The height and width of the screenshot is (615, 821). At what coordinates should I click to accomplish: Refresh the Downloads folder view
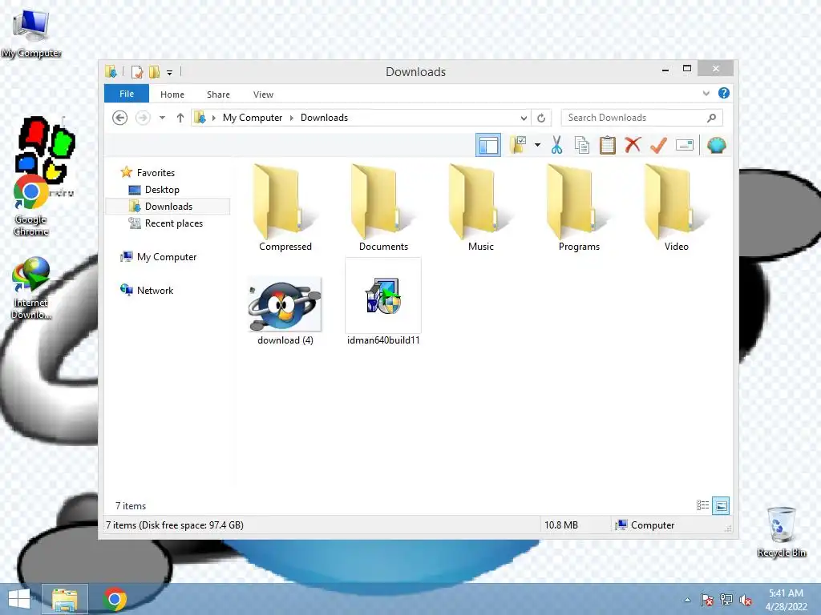click(x=541, y=119)
